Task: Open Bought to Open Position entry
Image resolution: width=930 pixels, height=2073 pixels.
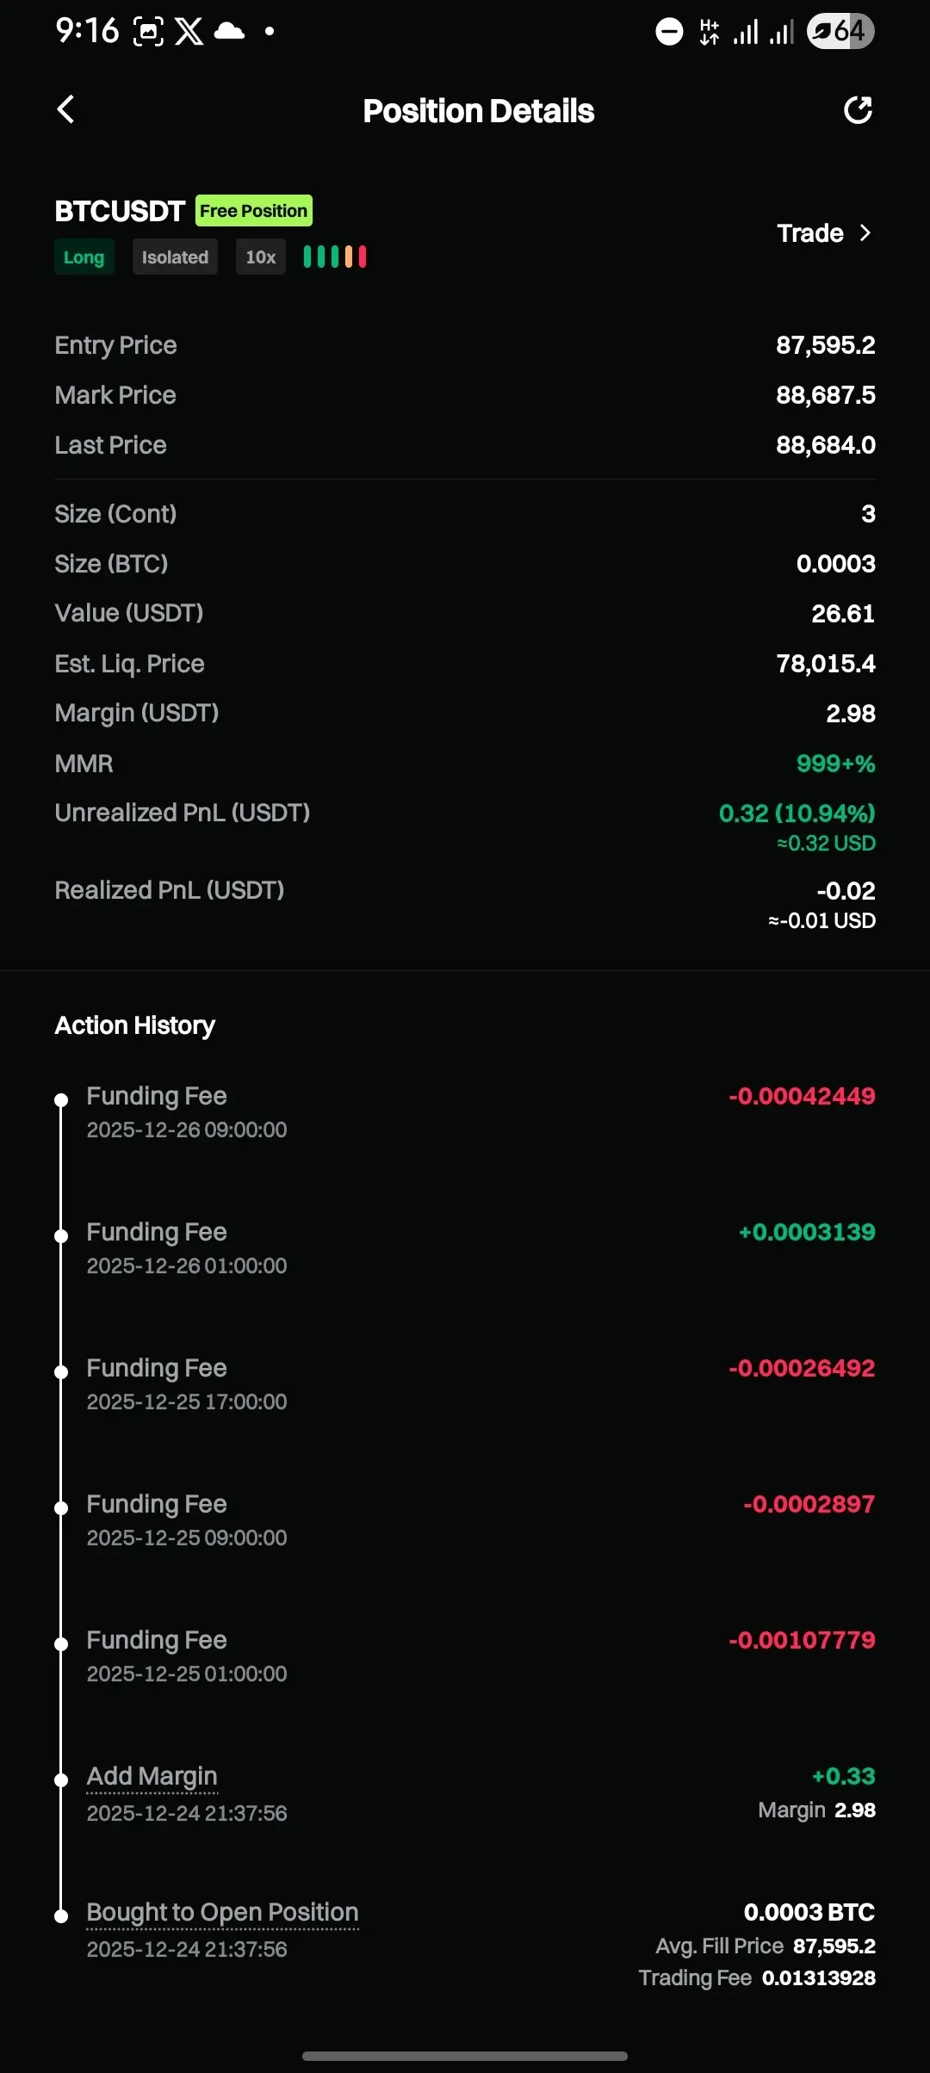Action: click(222, 1912)
